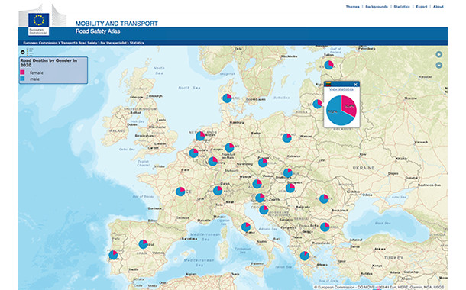This screenshot has width=466, height=290.
Task: Select the pie chart marker over Spain
Action: tap(144, 244)
